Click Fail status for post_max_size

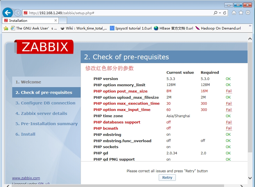pyautogui.click(x=229, y=91)
